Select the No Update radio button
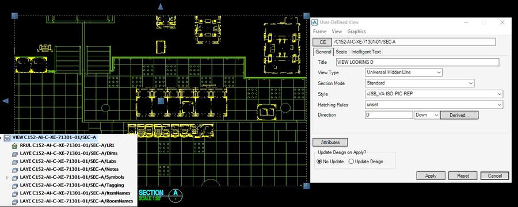Viewport: 518px width, 207px height. pyautogui.click(x=319, y=162)
